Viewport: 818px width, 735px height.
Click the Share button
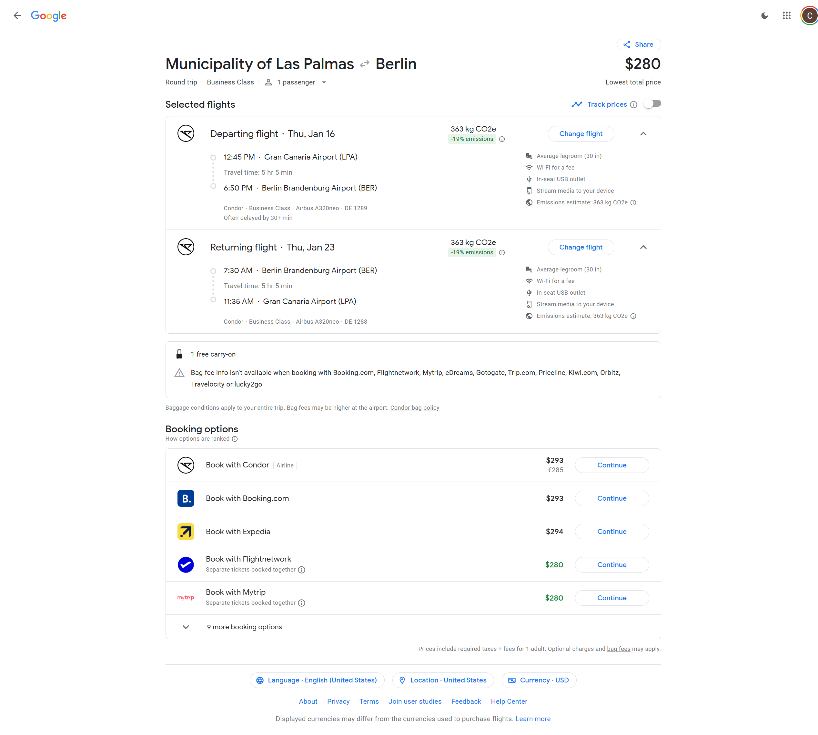coord(639,44)
